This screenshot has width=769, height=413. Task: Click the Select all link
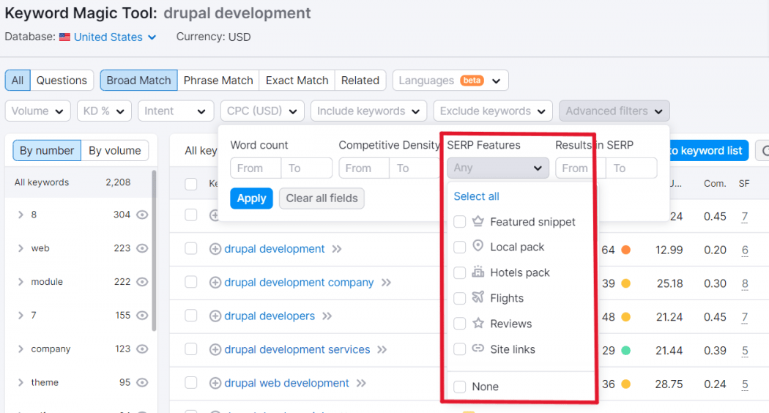click(x=476, y=196)
